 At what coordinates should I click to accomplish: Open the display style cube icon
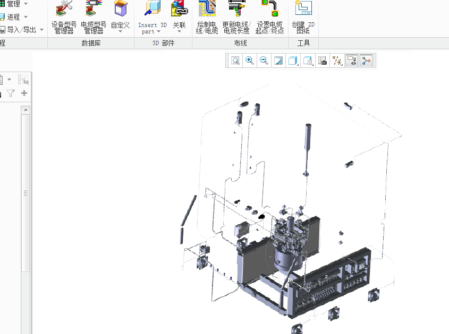pyautogui.click(x=293, y=60)
